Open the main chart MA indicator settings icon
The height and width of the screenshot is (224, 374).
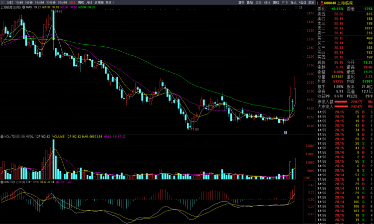click(24, 7)
